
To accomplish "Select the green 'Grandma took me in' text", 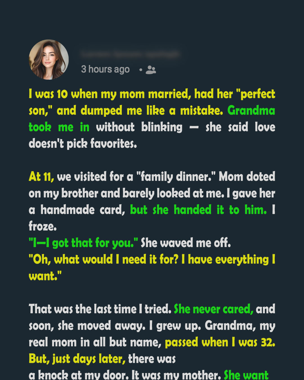I will click(152, 119).
